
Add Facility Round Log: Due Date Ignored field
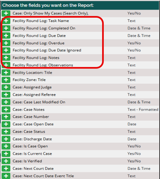point(6,50)
